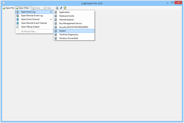
Task: Click the Clear toolbar button
Action: (48, 8)
